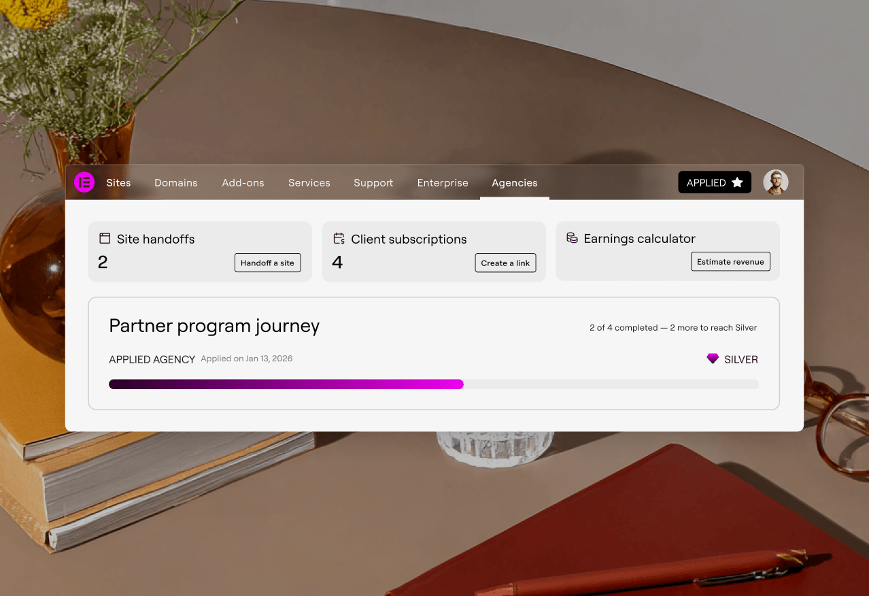Select the Enterprise tab
The image size is (869, 596).
(443, 183)
